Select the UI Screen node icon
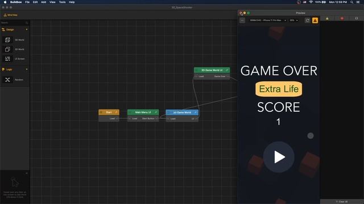Viewport: 364px width, 204px height. 7,59
